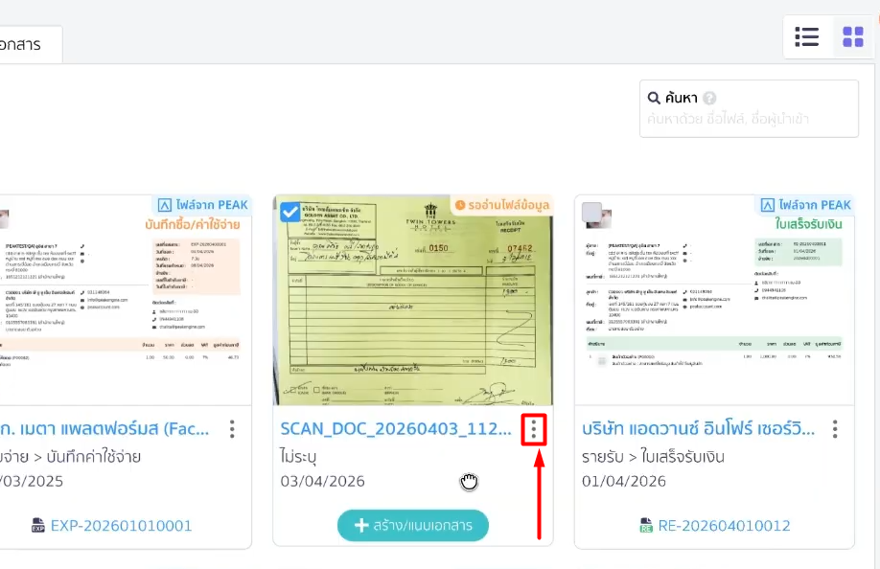Open three-dot menu for แอดวานซ์ อินโฟร์ card

coord(835,429)
